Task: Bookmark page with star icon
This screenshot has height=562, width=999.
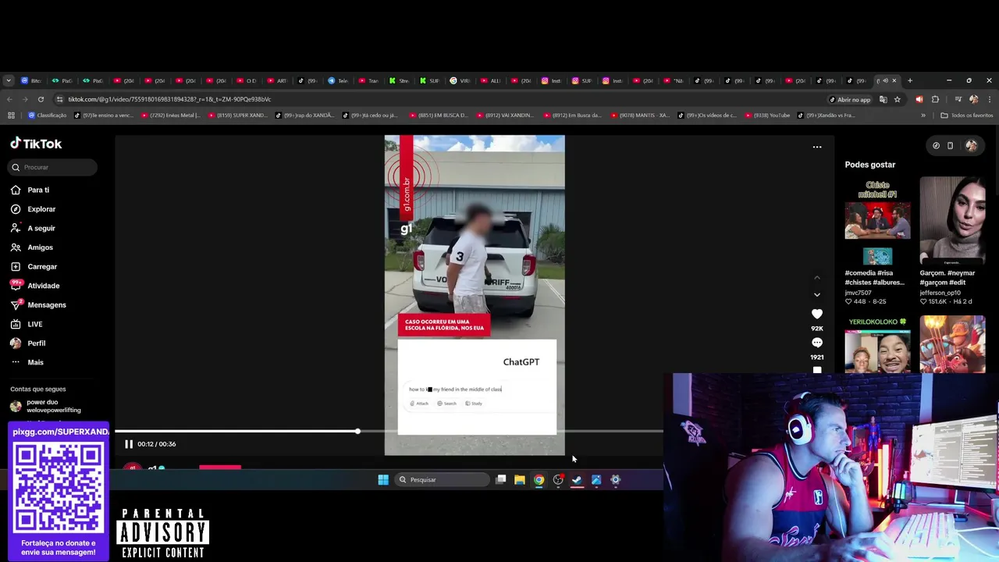Action: click(898, 99)
